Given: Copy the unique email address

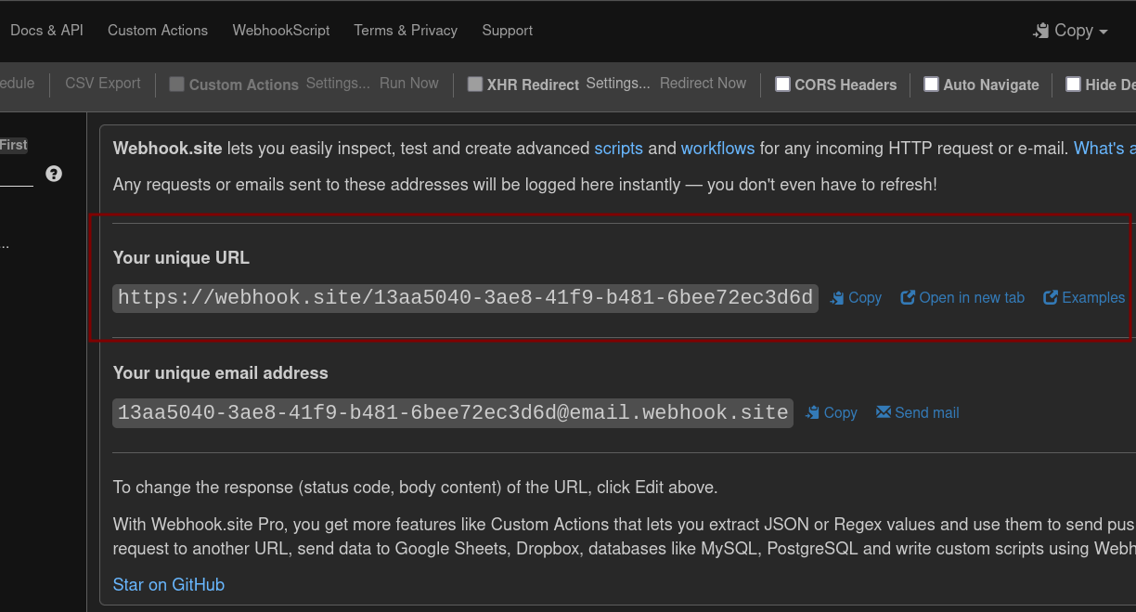Looking at the screenshot, I should (x=832, y=413).
